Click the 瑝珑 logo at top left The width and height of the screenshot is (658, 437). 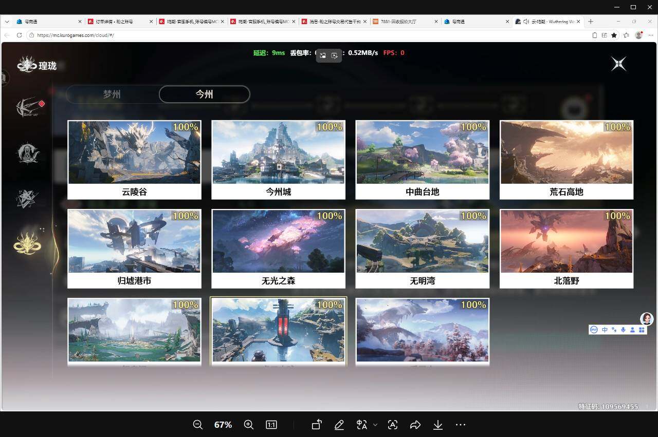coord(37,65)
